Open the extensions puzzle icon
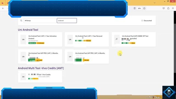Screen dimensions: 176x99 pos(168,8)
